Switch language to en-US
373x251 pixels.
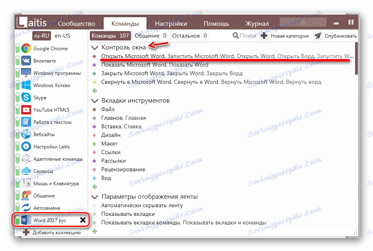pos(62,36)
